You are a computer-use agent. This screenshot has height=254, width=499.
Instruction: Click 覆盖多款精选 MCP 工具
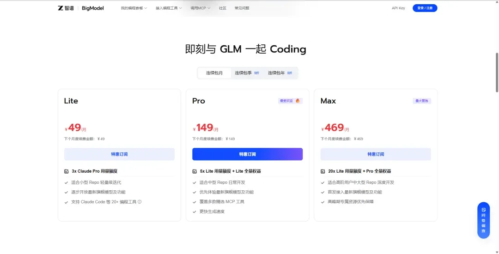click(222, 201)
